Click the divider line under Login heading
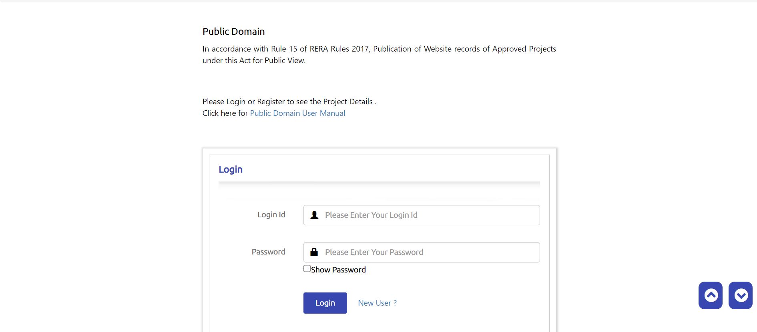This screenshot has width=757, height=332. 379,183
